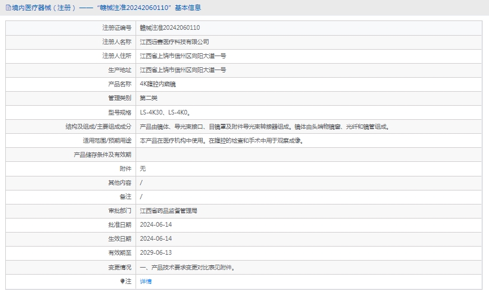Click the 批准日期 row label
The image size is (489, 291).
click(120, 224)
